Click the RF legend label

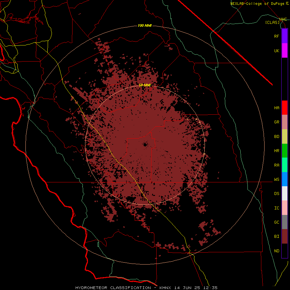(276, 36)
